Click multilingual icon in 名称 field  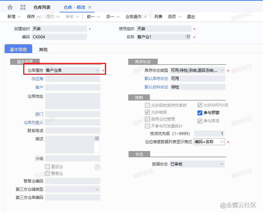tap(188, 37)
